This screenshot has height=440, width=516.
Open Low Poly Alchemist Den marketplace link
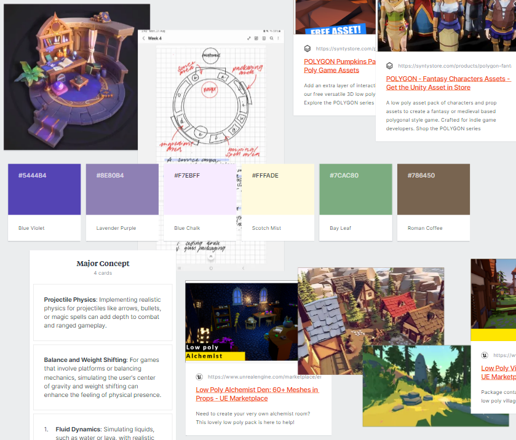click(257, 394)
